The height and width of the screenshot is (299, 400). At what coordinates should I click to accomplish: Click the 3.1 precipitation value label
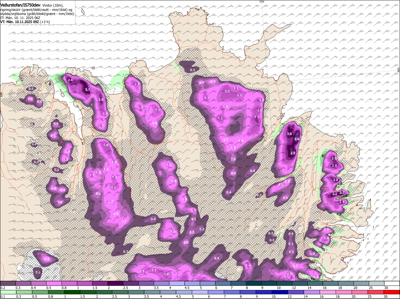coord(87,90)
